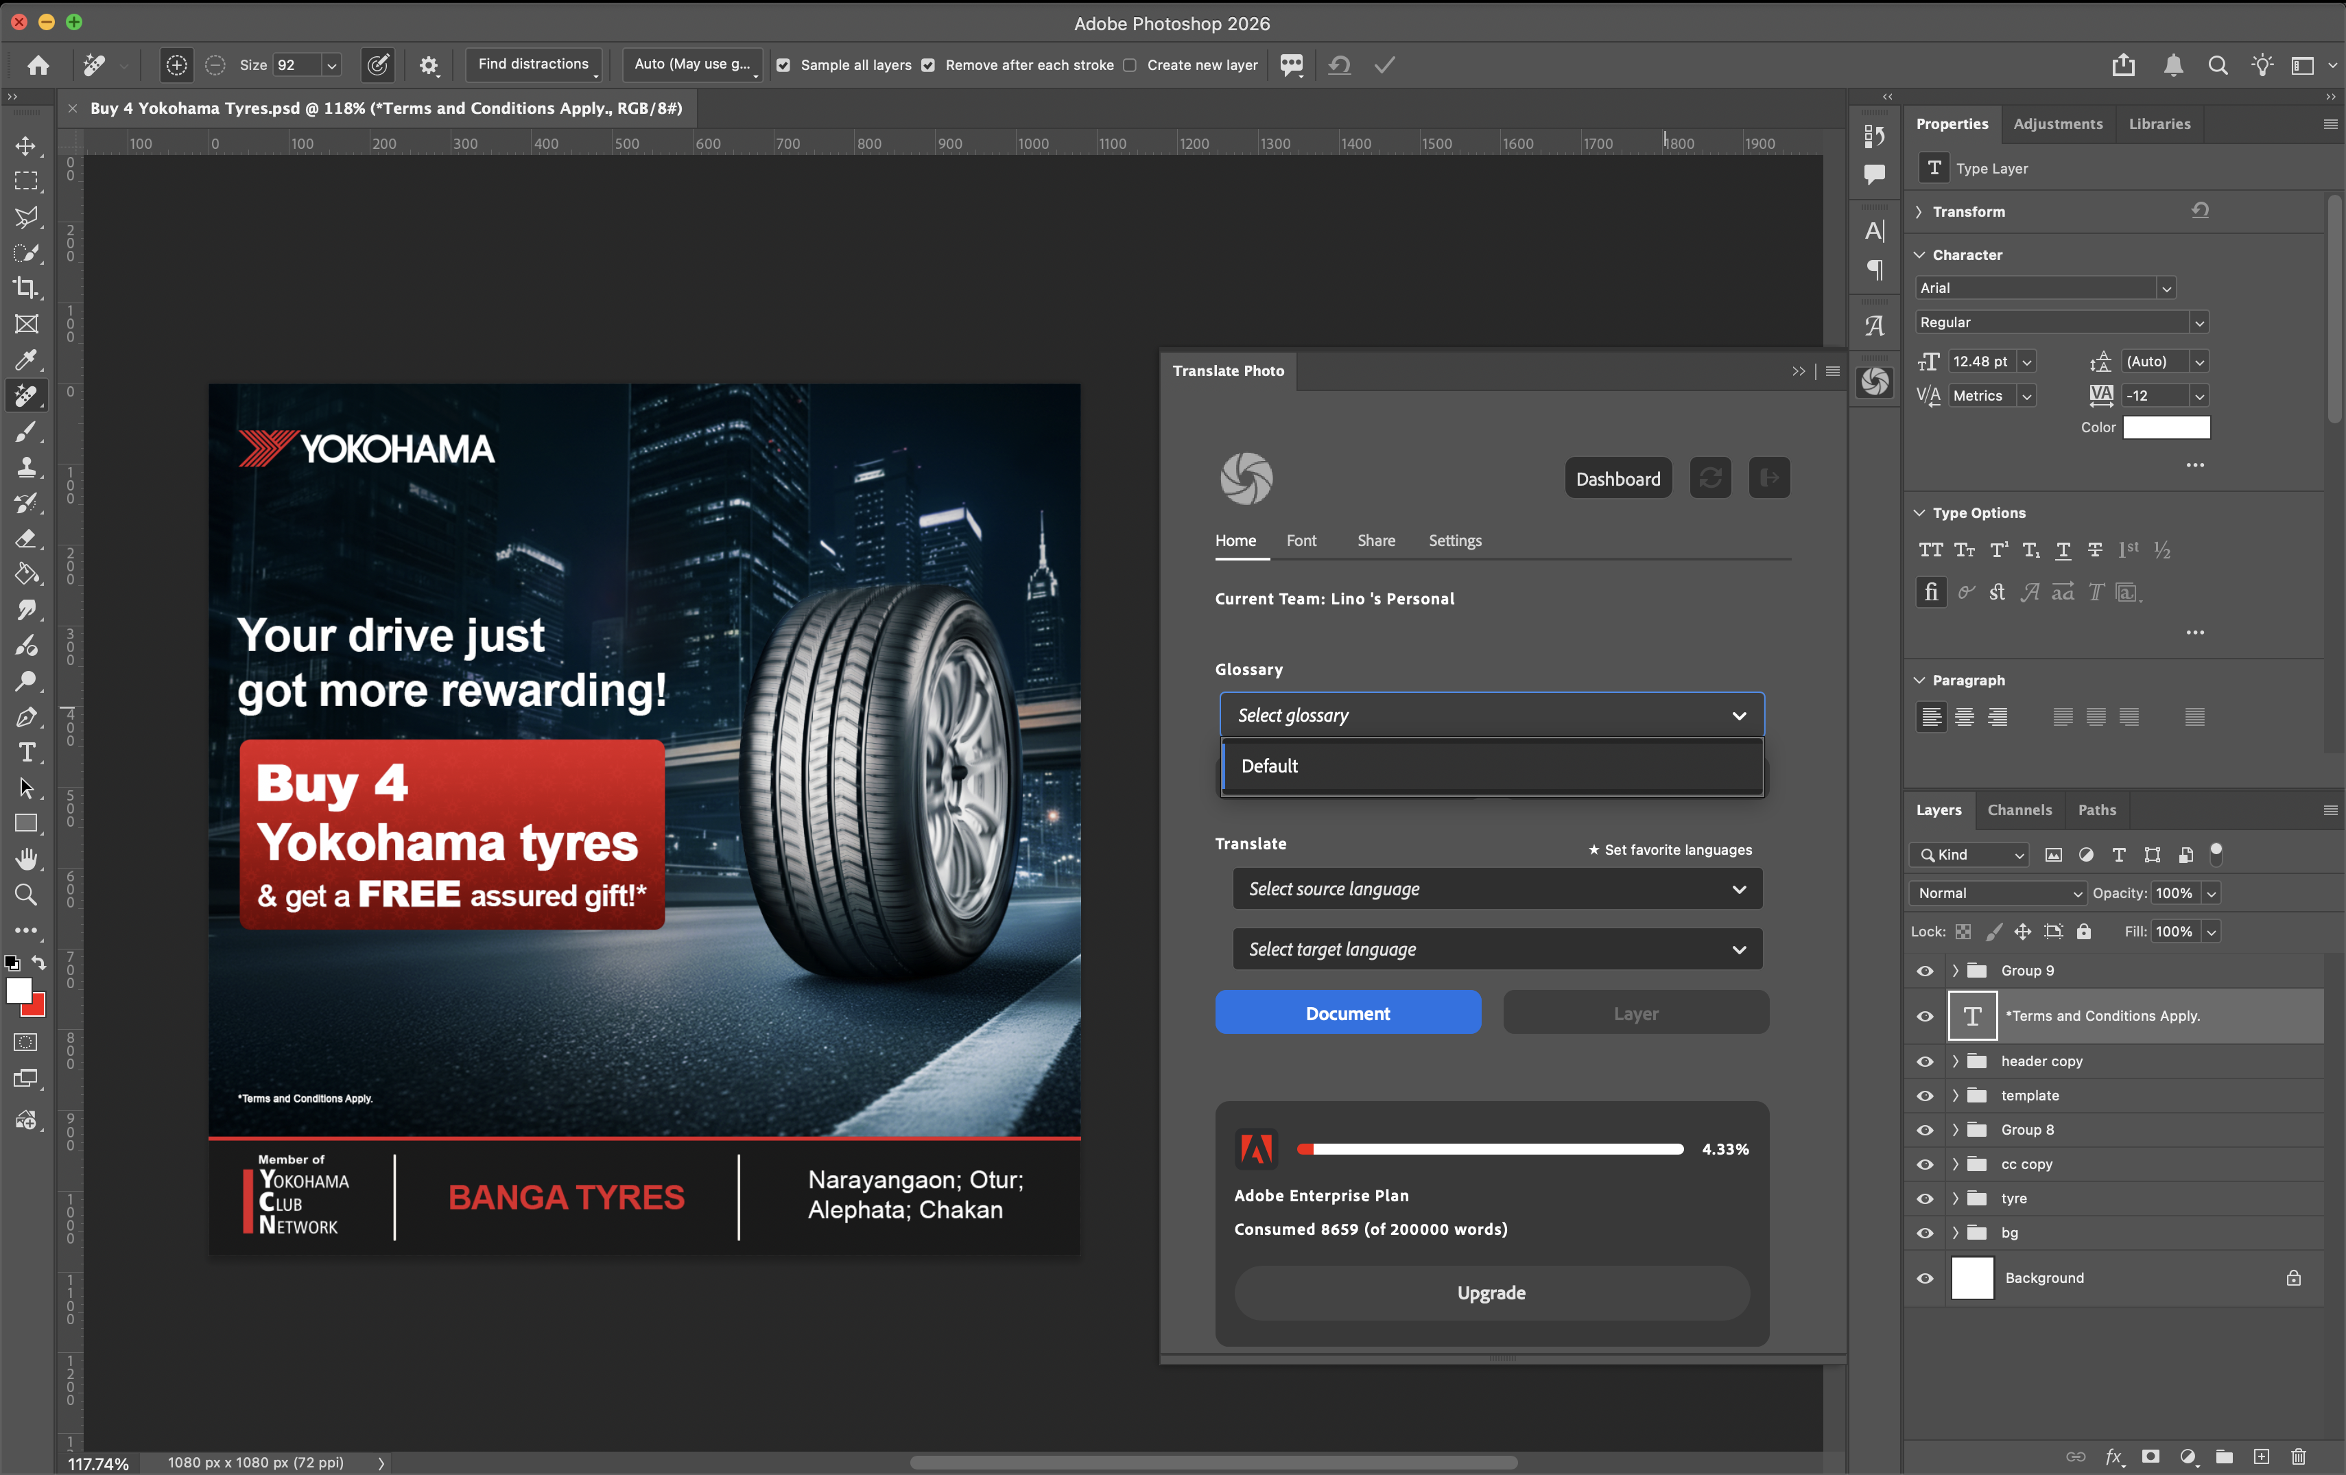Select the Hand tool
Screen dimensions: 2346x1475
tap(26, 860)
